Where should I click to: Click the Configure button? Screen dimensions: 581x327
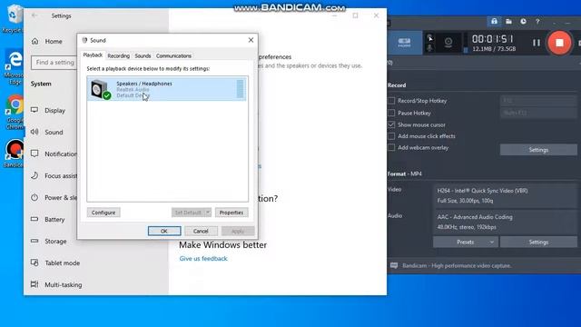coord(103,213)
